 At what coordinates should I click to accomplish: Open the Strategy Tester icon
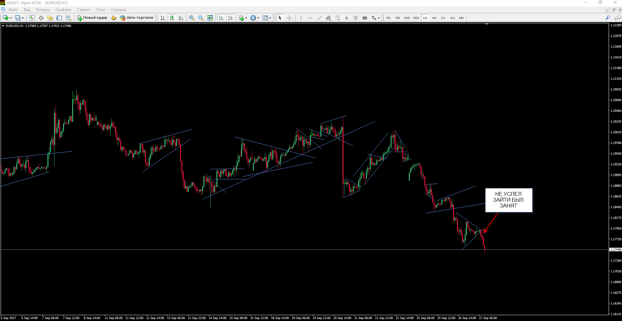[x=68, y=18]
